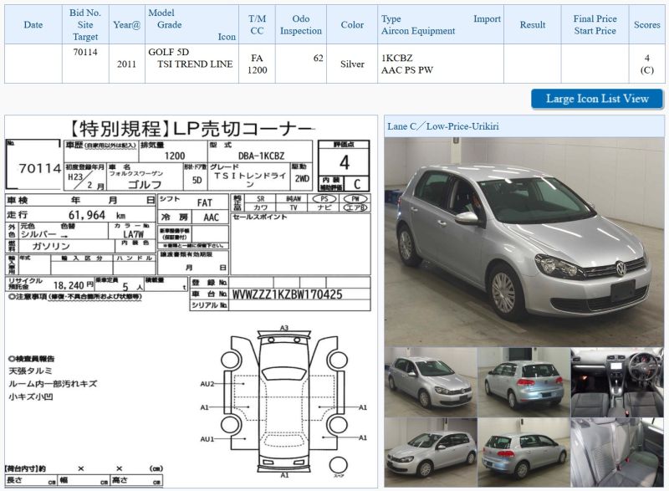Image resolution: width=669 pixels, height=491 pixels.
Task: Click the 1KCBZ type text
Action: click(396, 58)
